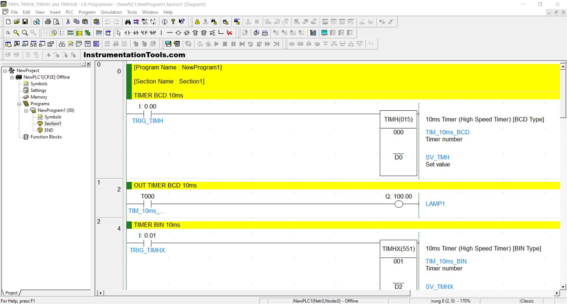Screen dimensions: 567x304
Task: Insert a new normally open contact
Action: coord(127,33)
